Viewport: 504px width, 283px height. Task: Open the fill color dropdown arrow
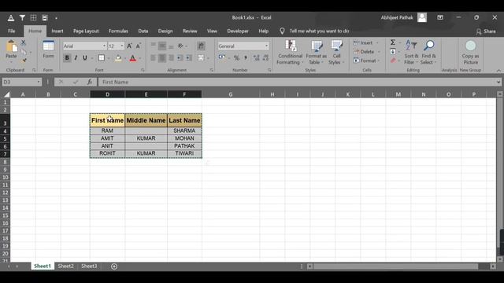pos(124,58)
